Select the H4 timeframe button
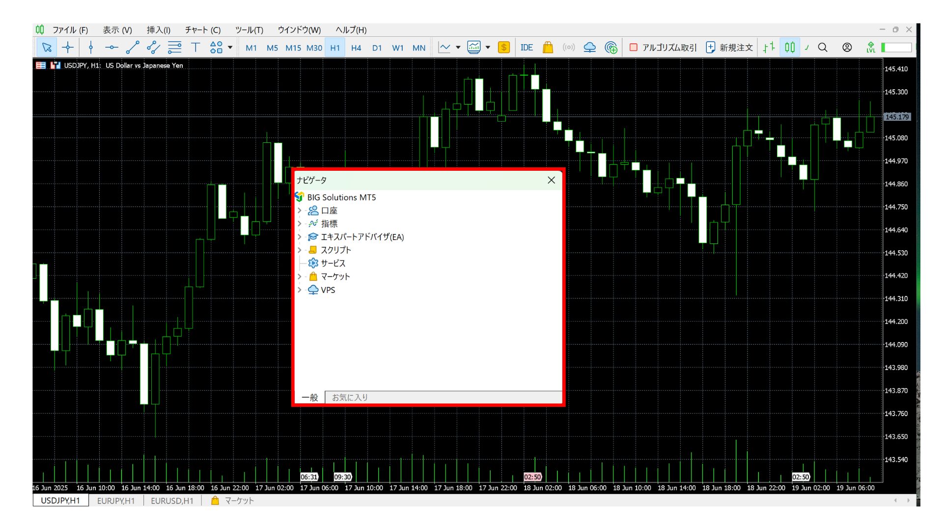 (x=356, y=48)
